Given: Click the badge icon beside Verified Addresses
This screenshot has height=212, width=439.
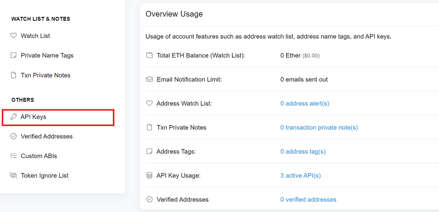Looking at the screenshot, I should pyautogui.click(x=14, y=136).
